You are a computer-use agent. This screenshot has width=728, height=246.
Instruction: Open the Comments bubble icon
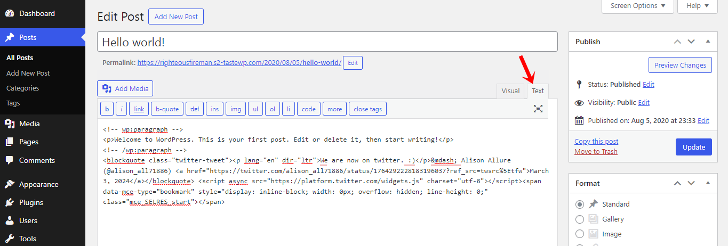pyautogui.click(x=10, y=160)
